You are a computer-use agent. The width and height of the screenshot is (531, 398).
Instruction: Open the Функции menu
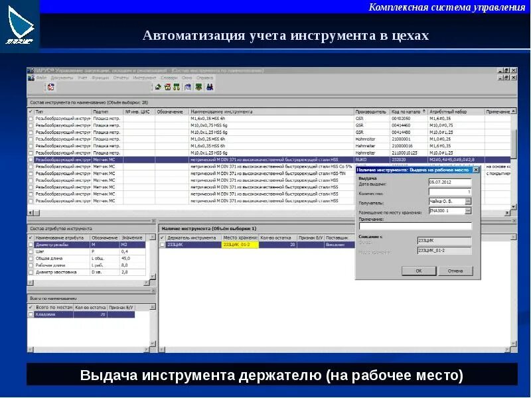[101, 78]
